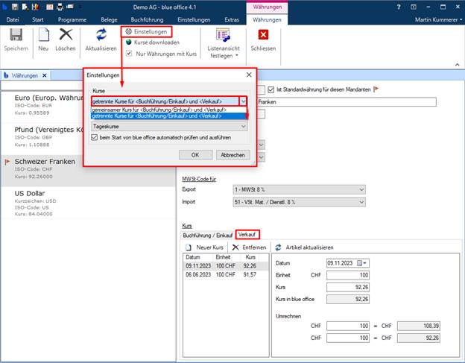The height and width of the screenshot is (363, 465).
Task: Select the 09.11.2023 row in Kurs table
Action: click(226, 266)
